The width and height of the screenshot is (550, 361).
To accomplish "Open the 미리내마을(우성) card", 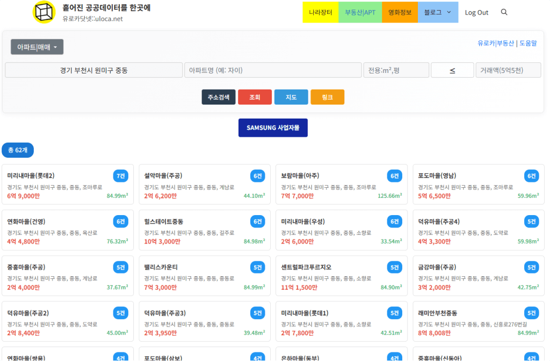I will 342,230.
